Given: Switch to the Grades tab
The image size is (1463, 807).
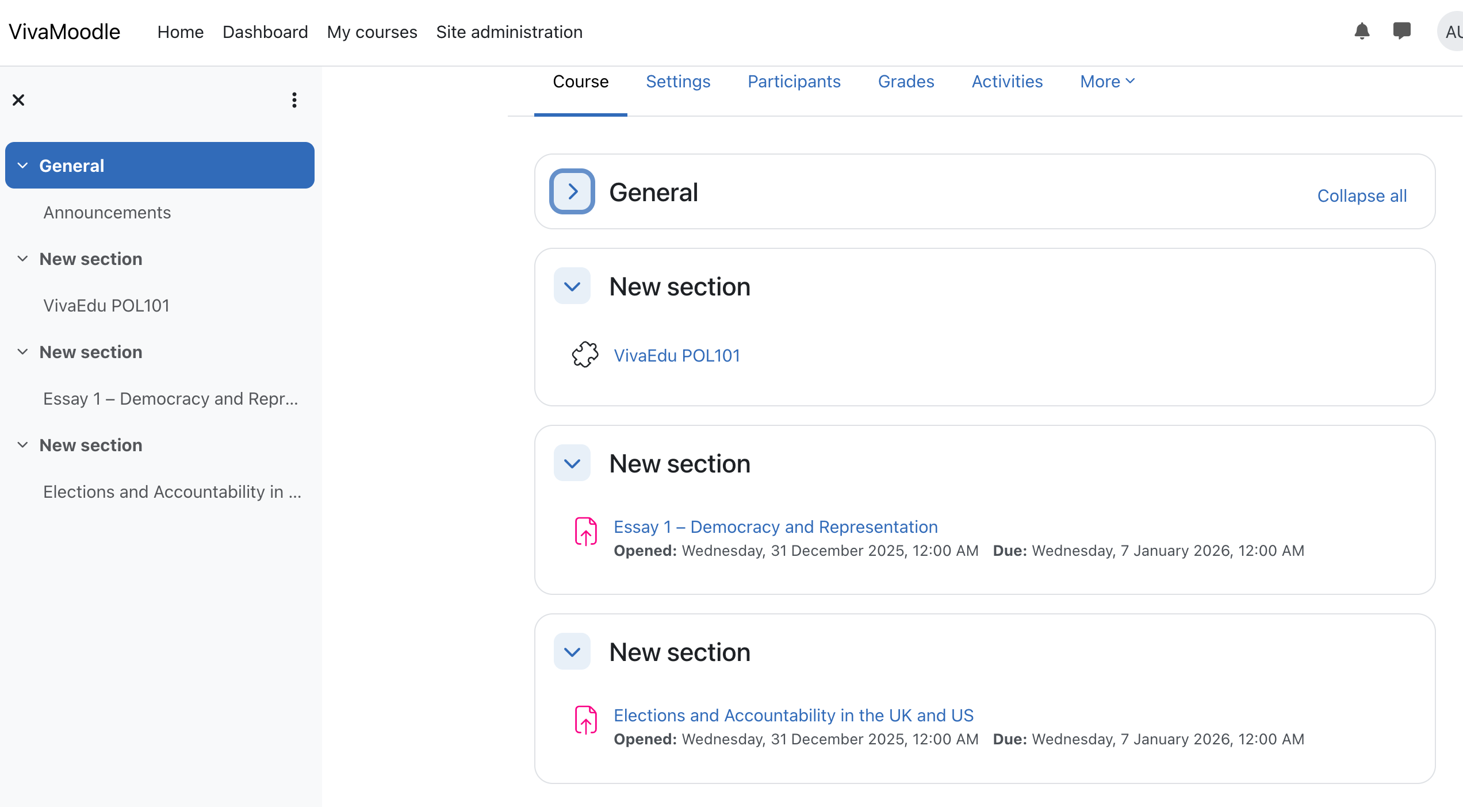Looking at the screenshot, I should pos(906,82).
